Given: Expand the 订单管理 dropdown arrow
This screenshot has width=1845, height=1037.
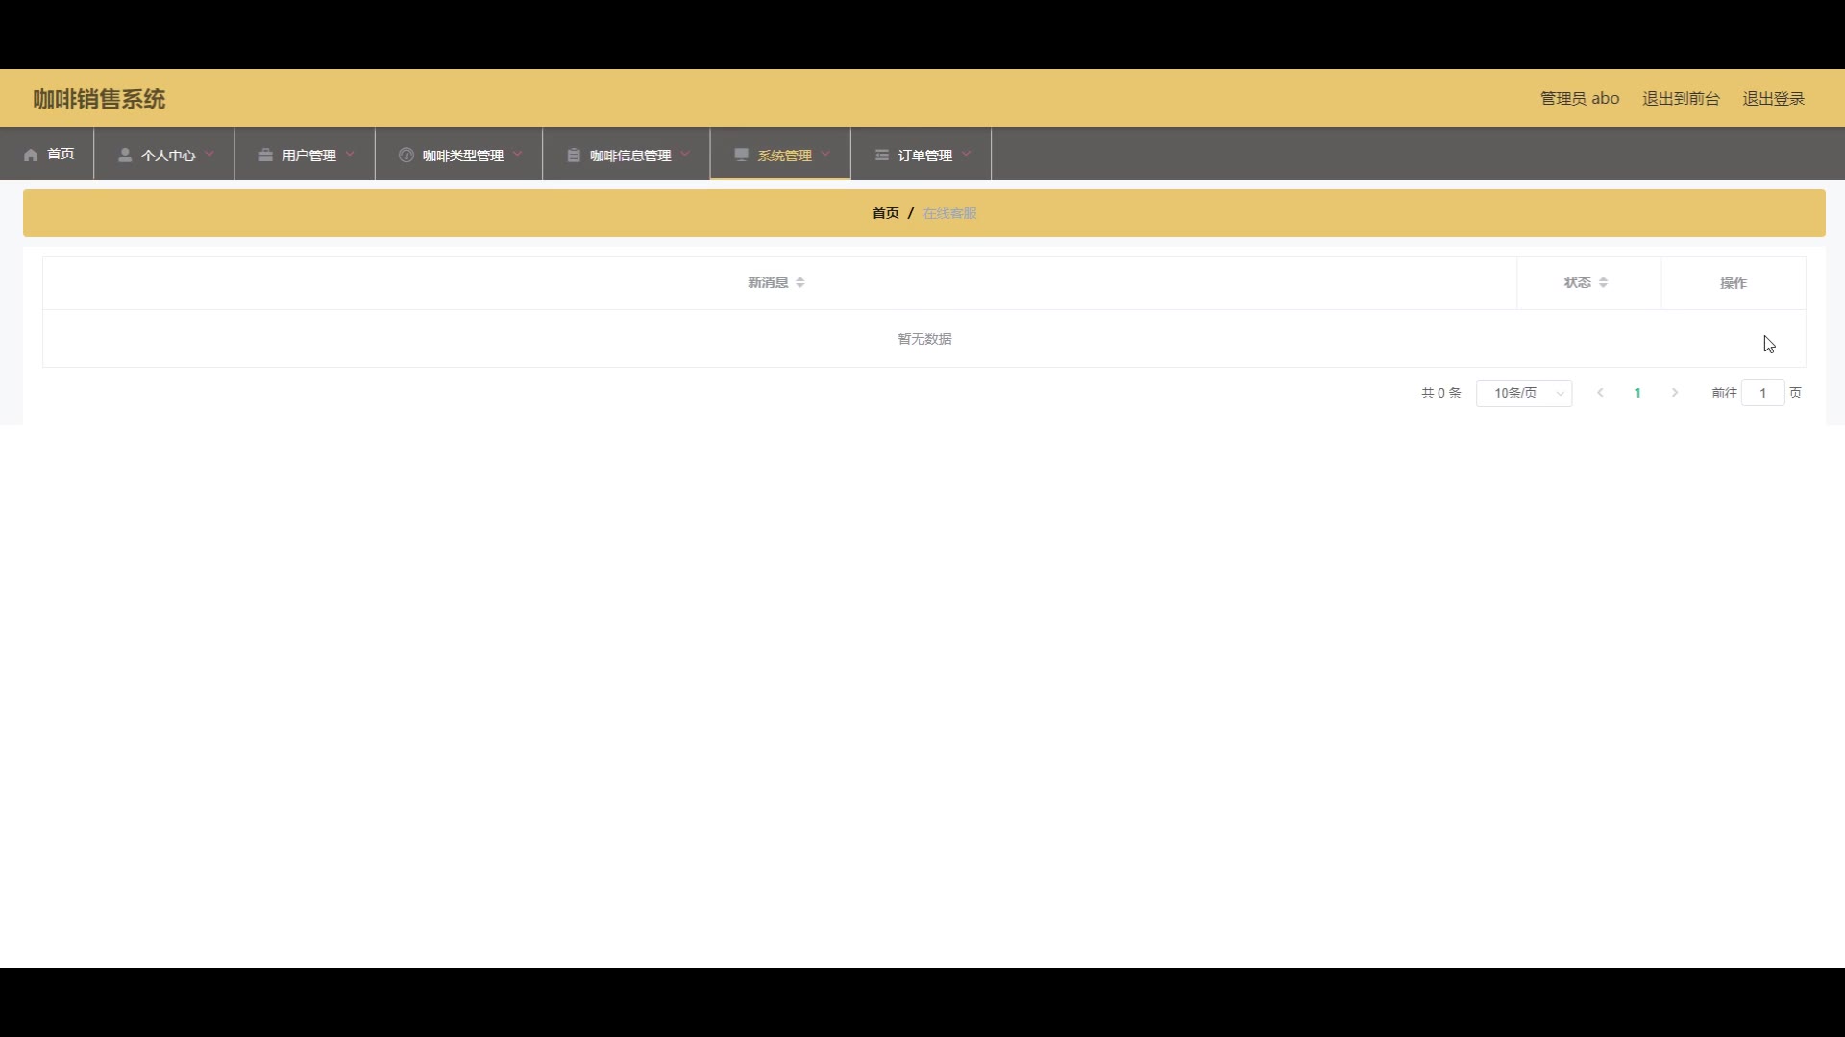Looking at the screenshot, I should point(966,154).
